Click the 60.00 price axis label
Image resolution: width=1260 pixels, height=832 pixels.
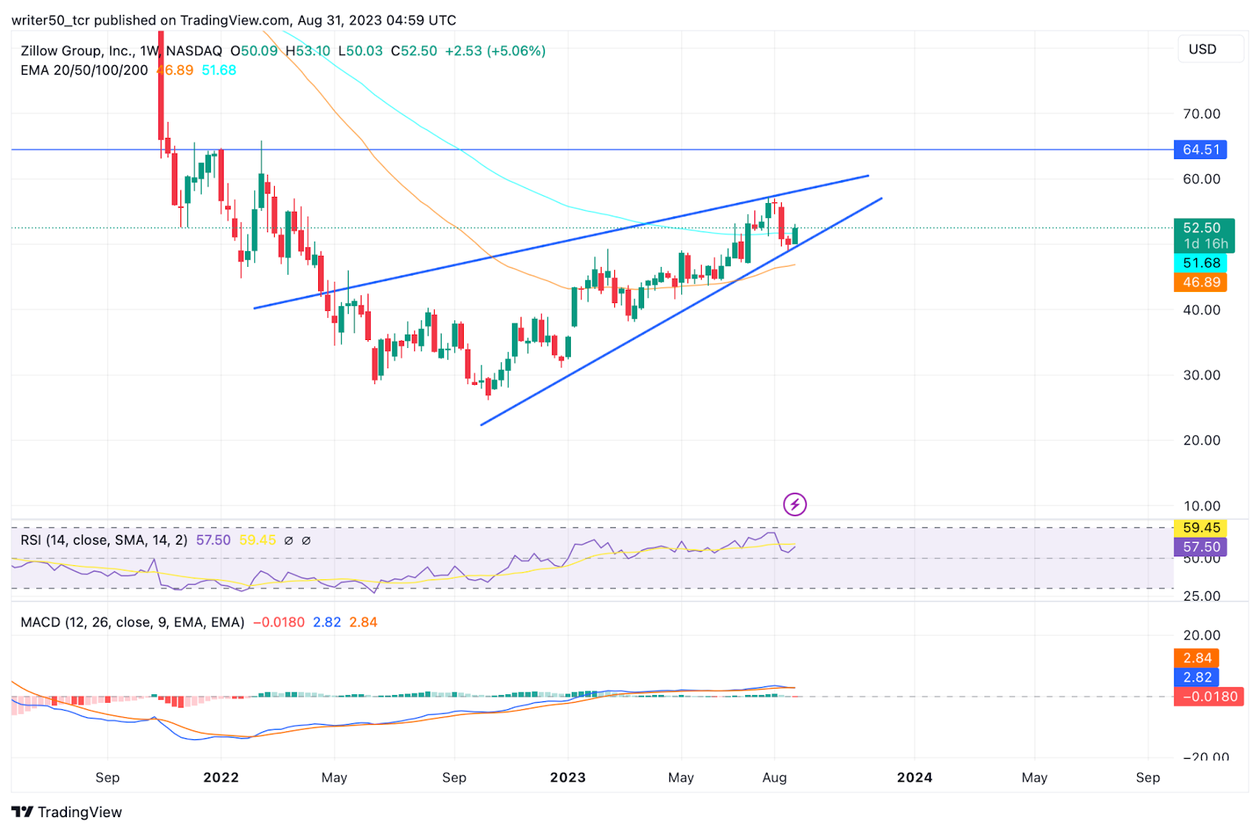1202,179
